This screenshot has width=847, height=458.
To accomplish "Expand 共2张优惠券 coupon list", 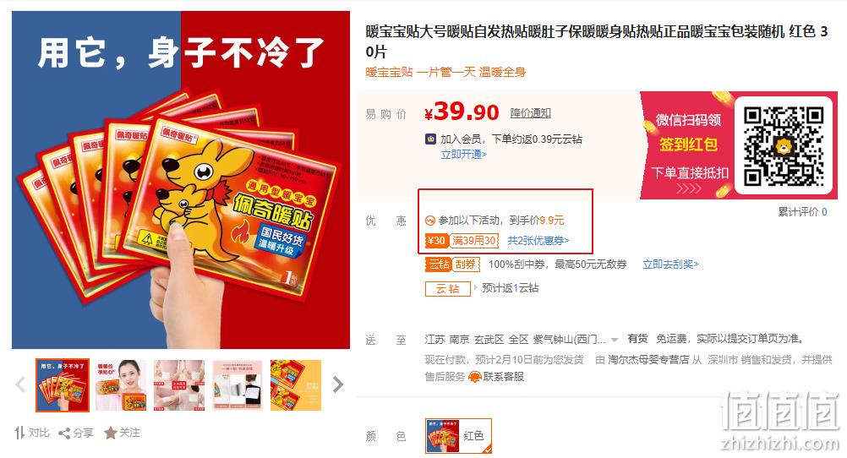I will coord(538,241).
